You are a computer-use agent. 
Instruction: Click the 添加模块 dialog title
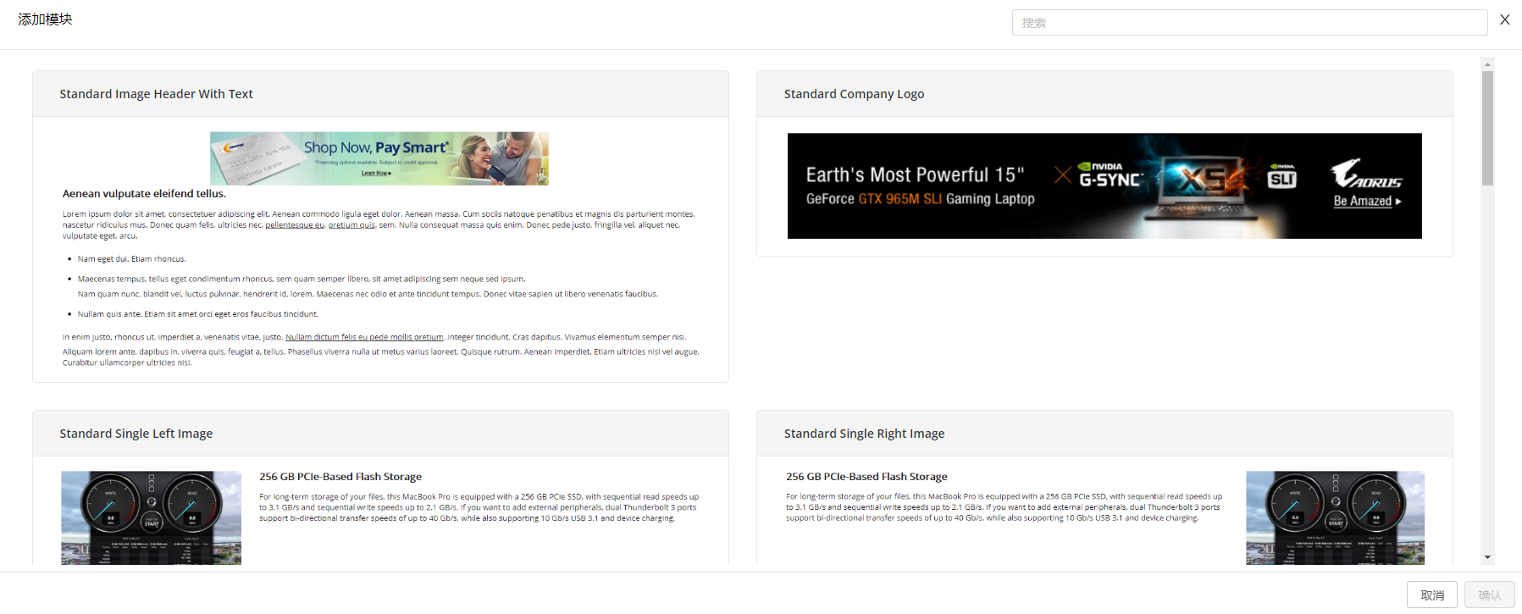tap(46, 19)
